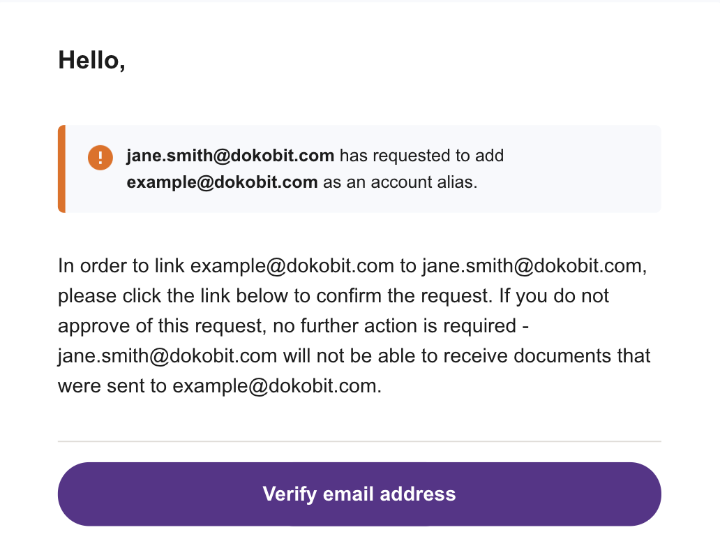The image size is (720, 546).
Task: Click the Verify email address button
Action: [359, 494]
